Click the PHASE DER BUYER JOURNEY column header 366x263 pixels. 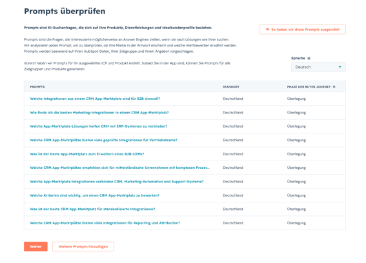click(x=309, y=87)
